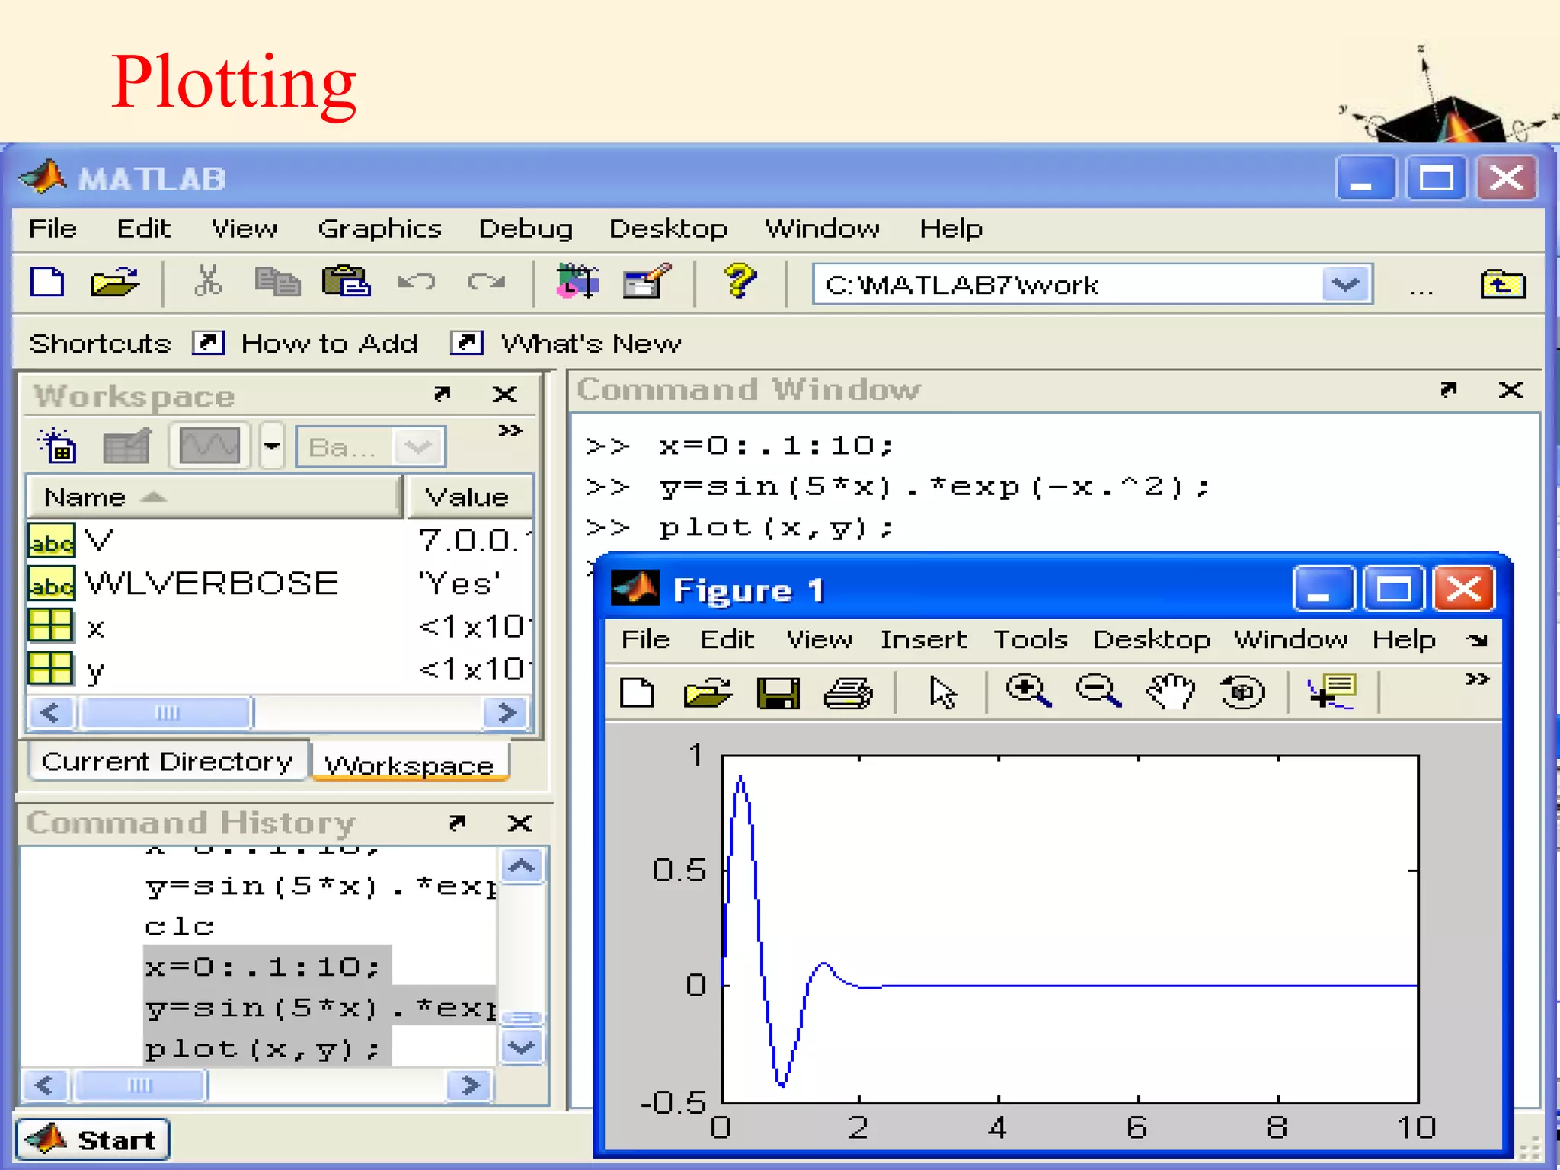
Task: Open the Graphics menu in MATLAB
Action: point(379,229)
